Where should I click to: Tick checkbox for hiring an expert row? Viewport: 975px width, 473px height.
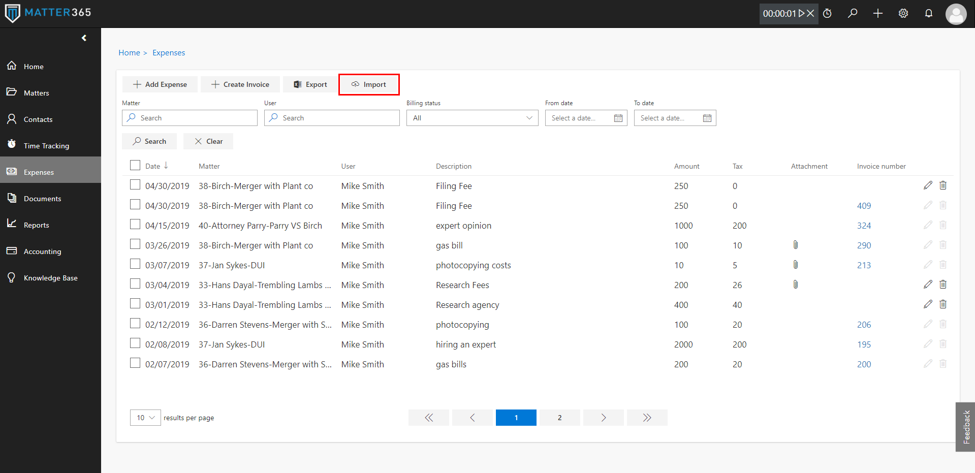point(135,343)
